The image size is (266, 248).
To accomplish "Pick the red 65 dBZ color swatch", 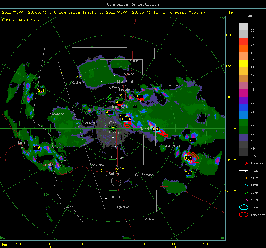I will coord(244,42).
